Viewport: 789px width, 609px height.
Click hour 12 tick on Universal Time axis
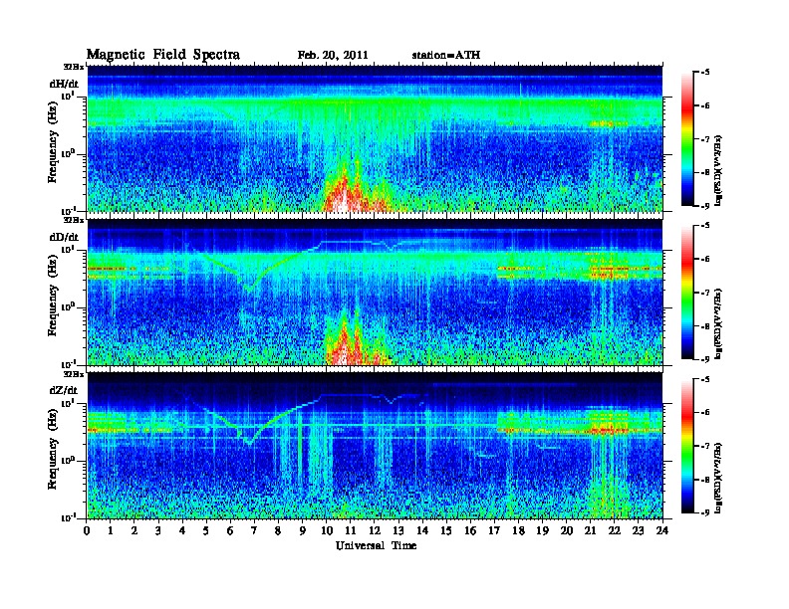(375, 530)
